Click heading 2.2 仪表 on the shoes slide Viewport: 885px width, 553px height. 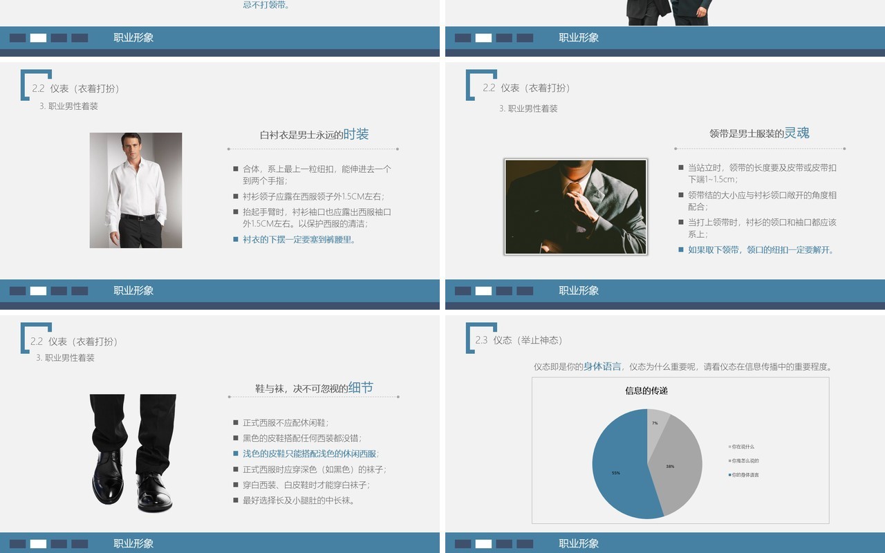(75, 341)
